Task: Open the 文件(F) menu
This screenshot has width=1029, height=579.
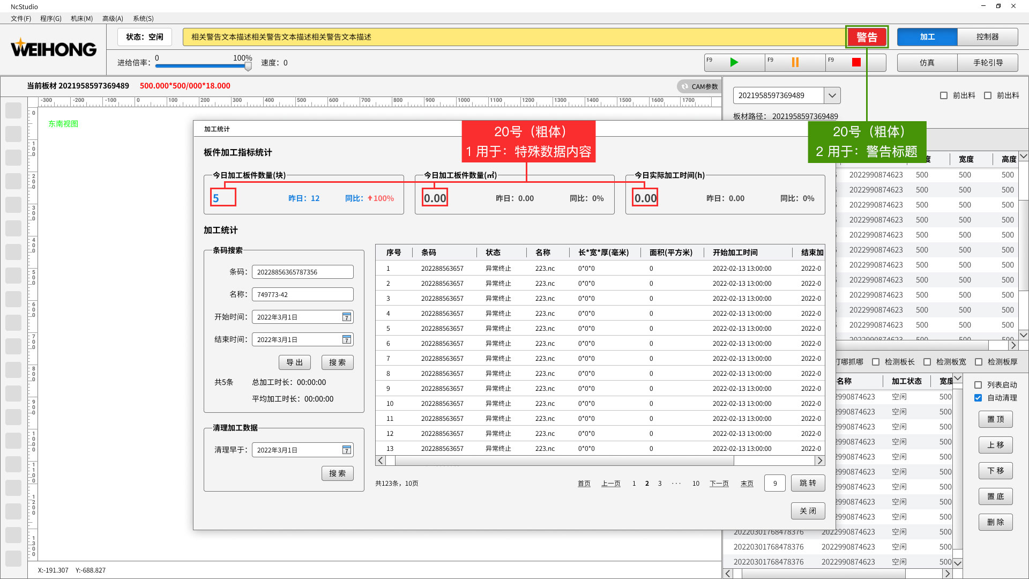Action: point(21,18)
